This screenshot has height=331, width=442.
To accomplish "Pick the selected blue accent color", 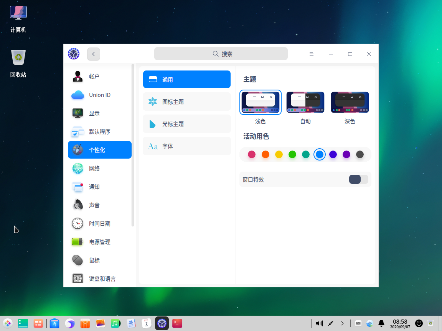I will pyautogui.click(x=319, y=154).
